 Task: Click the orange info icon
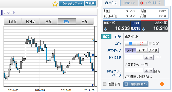coord(162,84)
